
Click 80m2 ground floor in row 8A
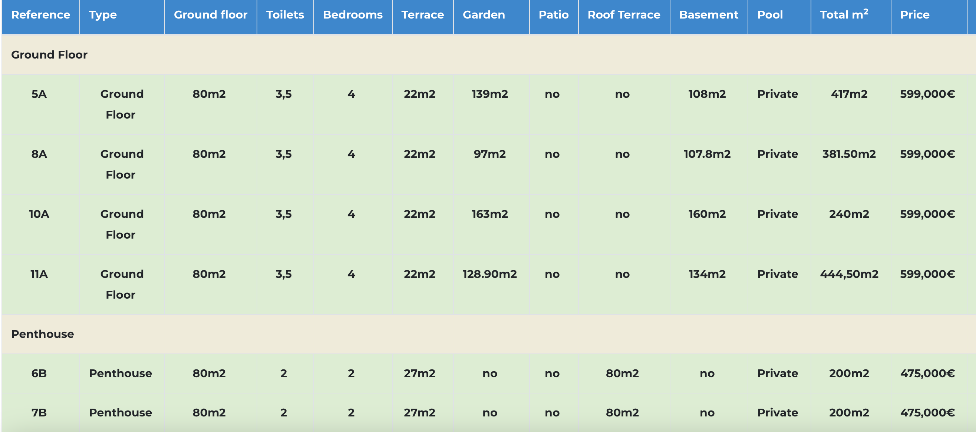click(x=209, y=154)
